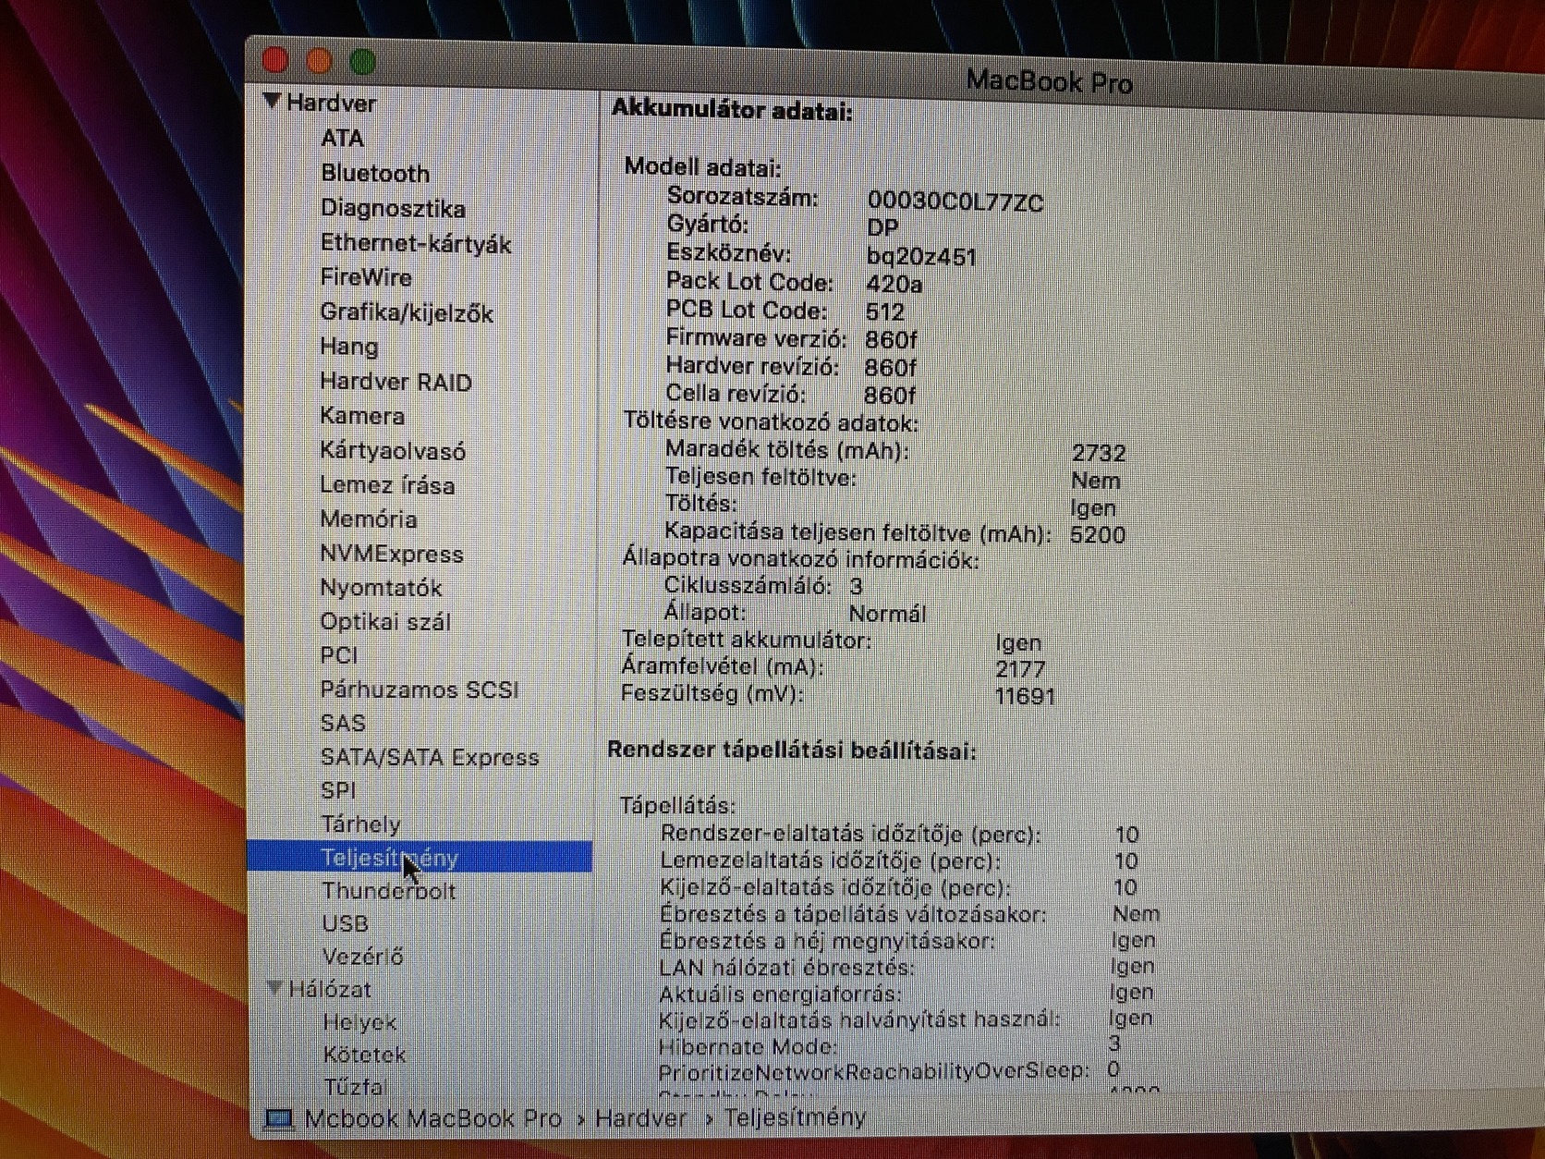Select the Hálózat category header
Screen dimensions: 1545x1159
(x=330, y=989)
